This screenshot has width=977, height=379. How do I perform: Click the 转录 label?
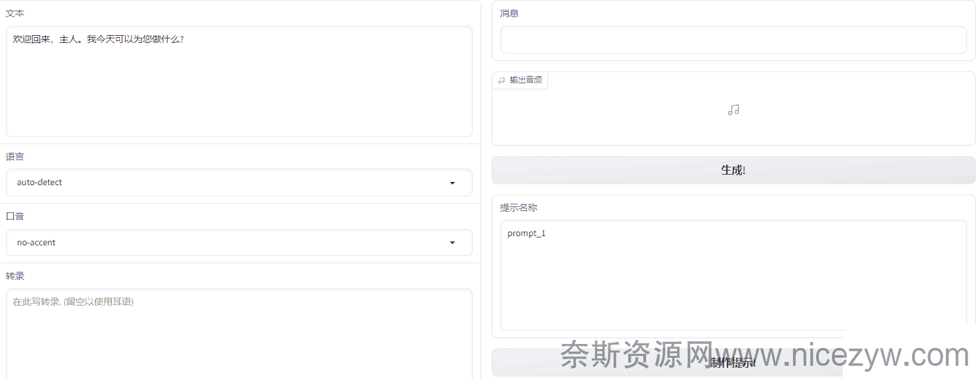(15, 276)
